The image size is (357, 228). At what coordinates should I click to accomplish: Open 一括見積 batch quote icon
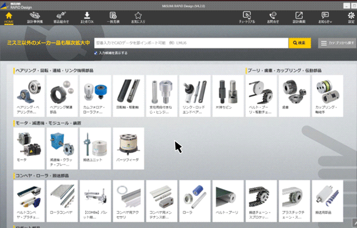coord(113,18)
